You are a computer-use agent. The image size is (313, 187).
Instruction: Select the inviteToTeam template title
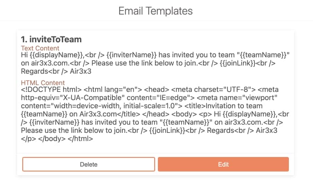click(x=56, y=40)
